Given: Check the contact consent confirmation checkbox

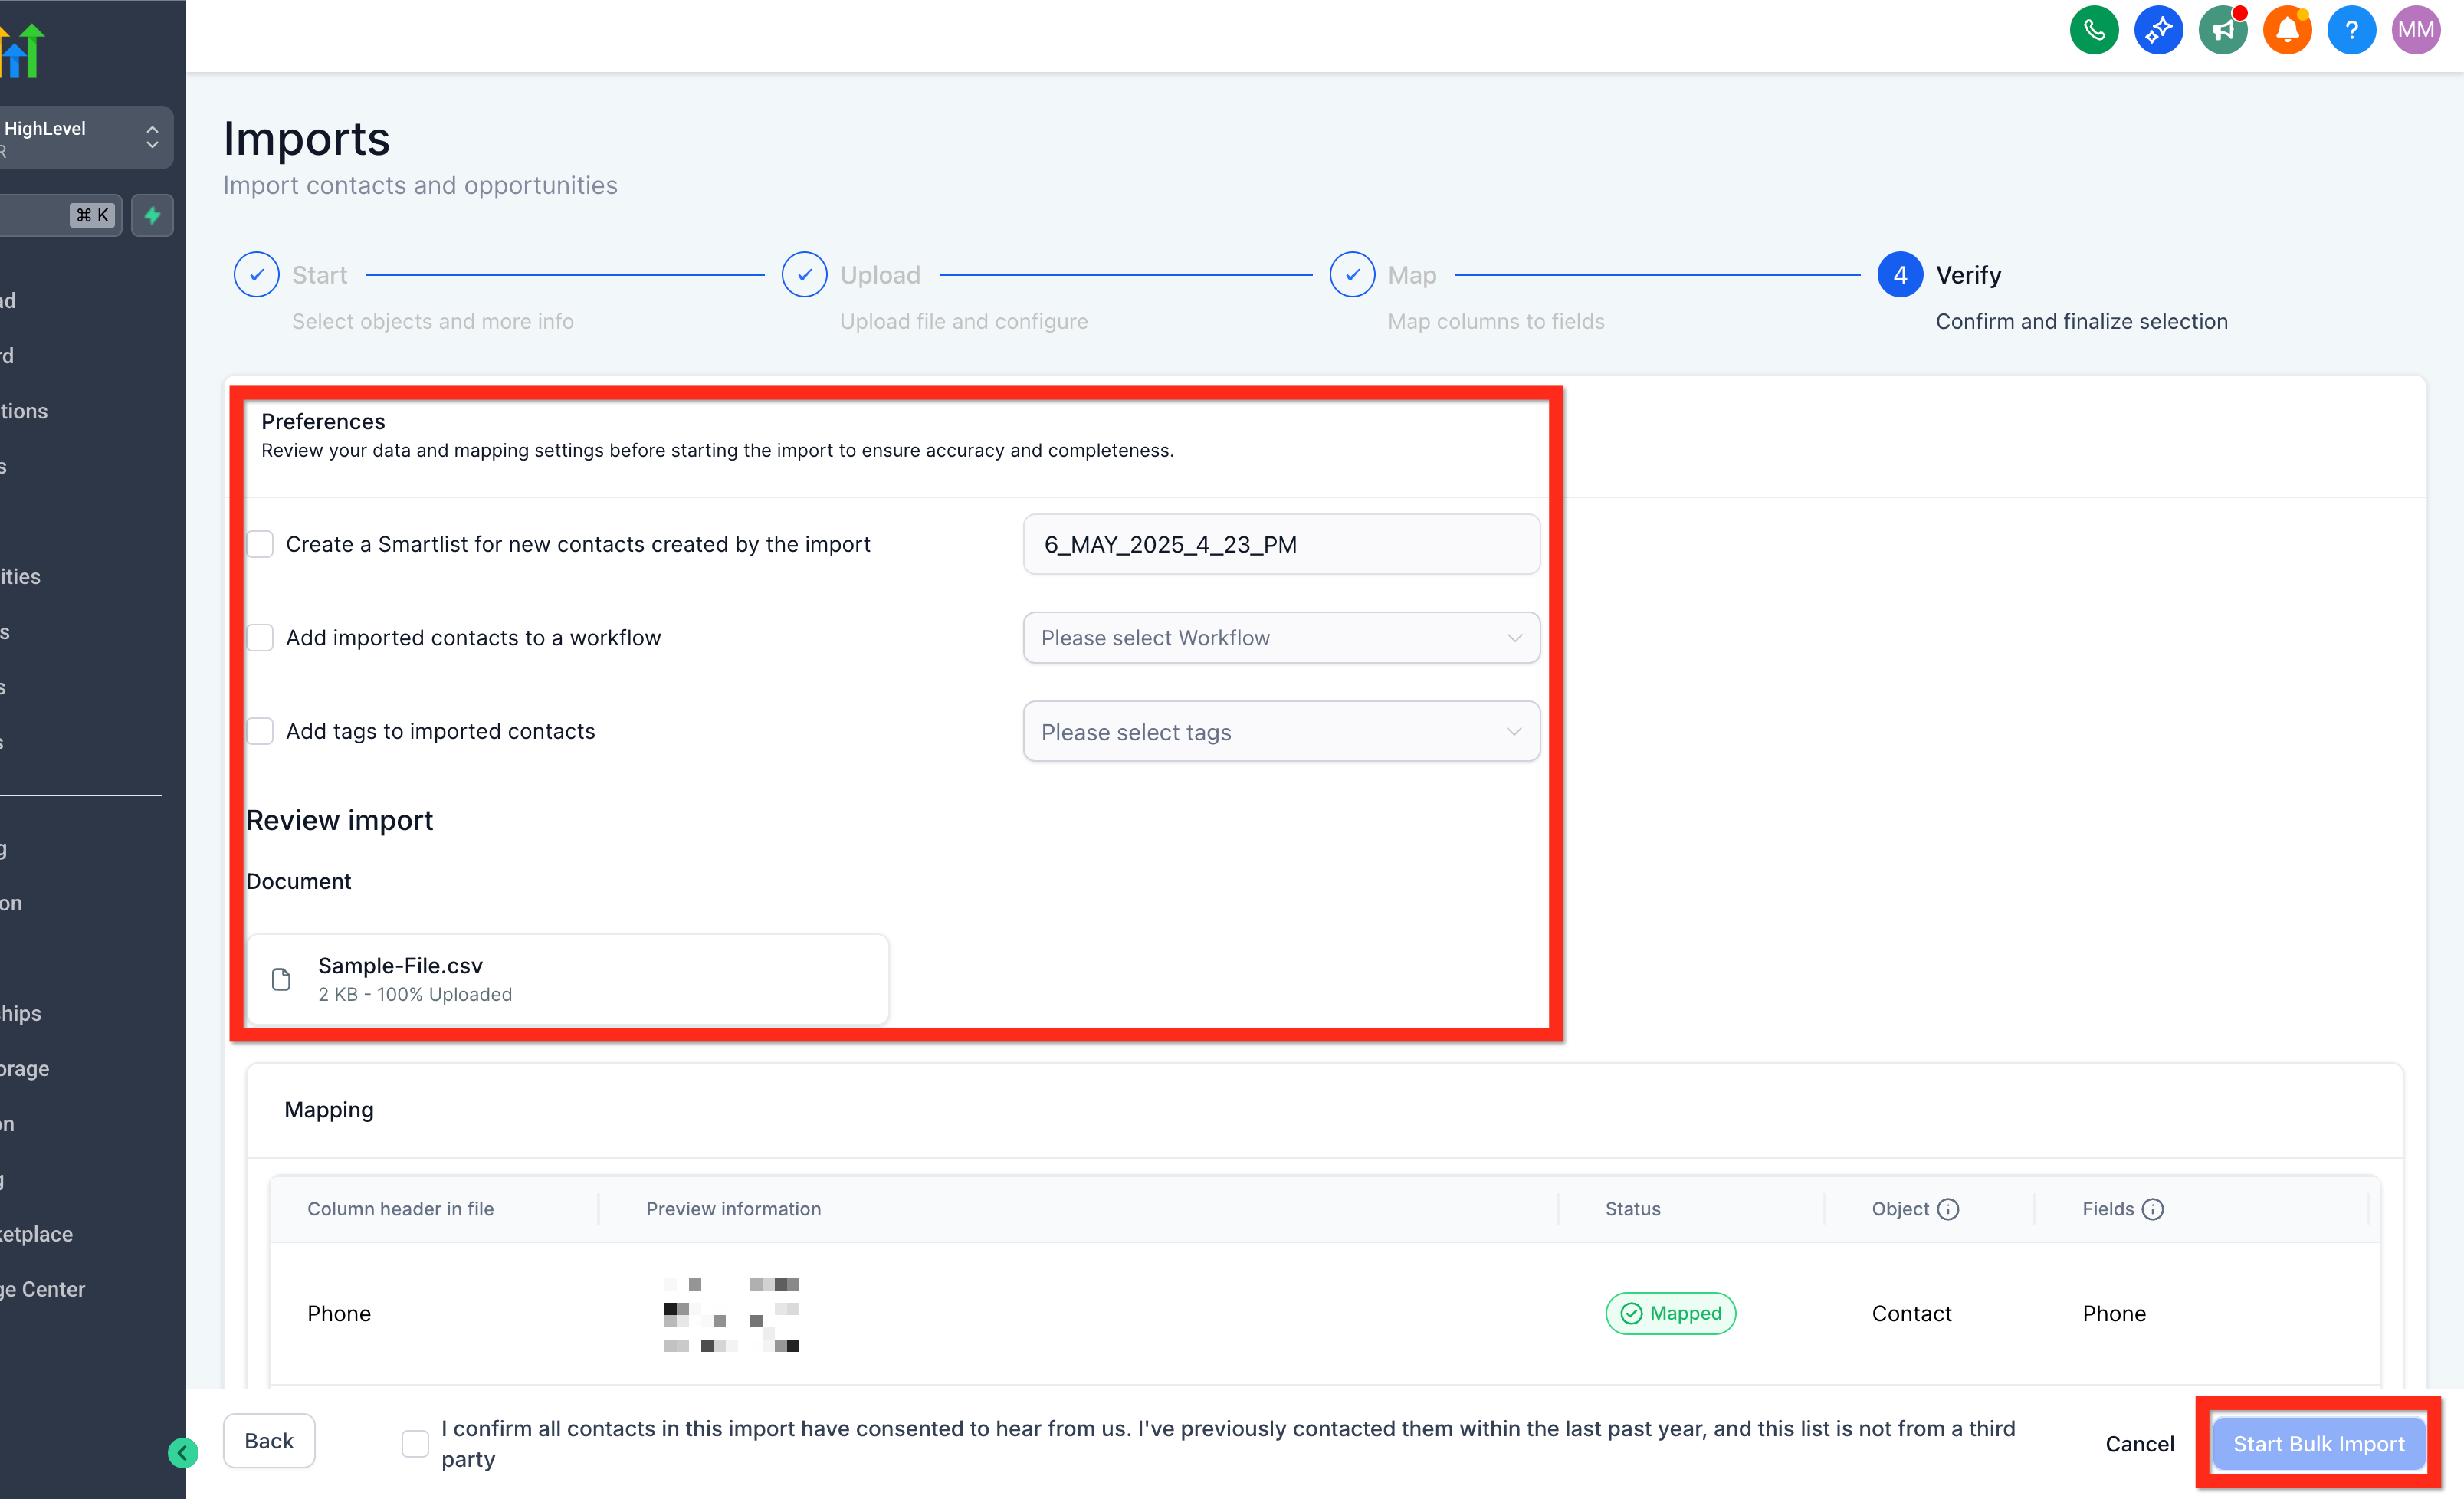Looking at the screenshot, I should point(415,1443).
